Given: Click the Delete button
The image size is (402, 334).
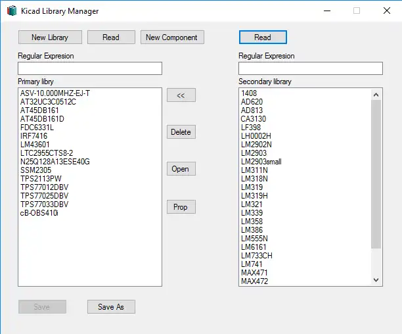Looking at the screenshot, I should (181, 132).
